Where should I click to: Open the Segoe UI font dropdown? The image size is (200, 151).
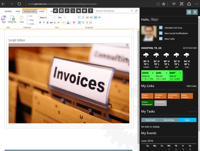[47, 17]
